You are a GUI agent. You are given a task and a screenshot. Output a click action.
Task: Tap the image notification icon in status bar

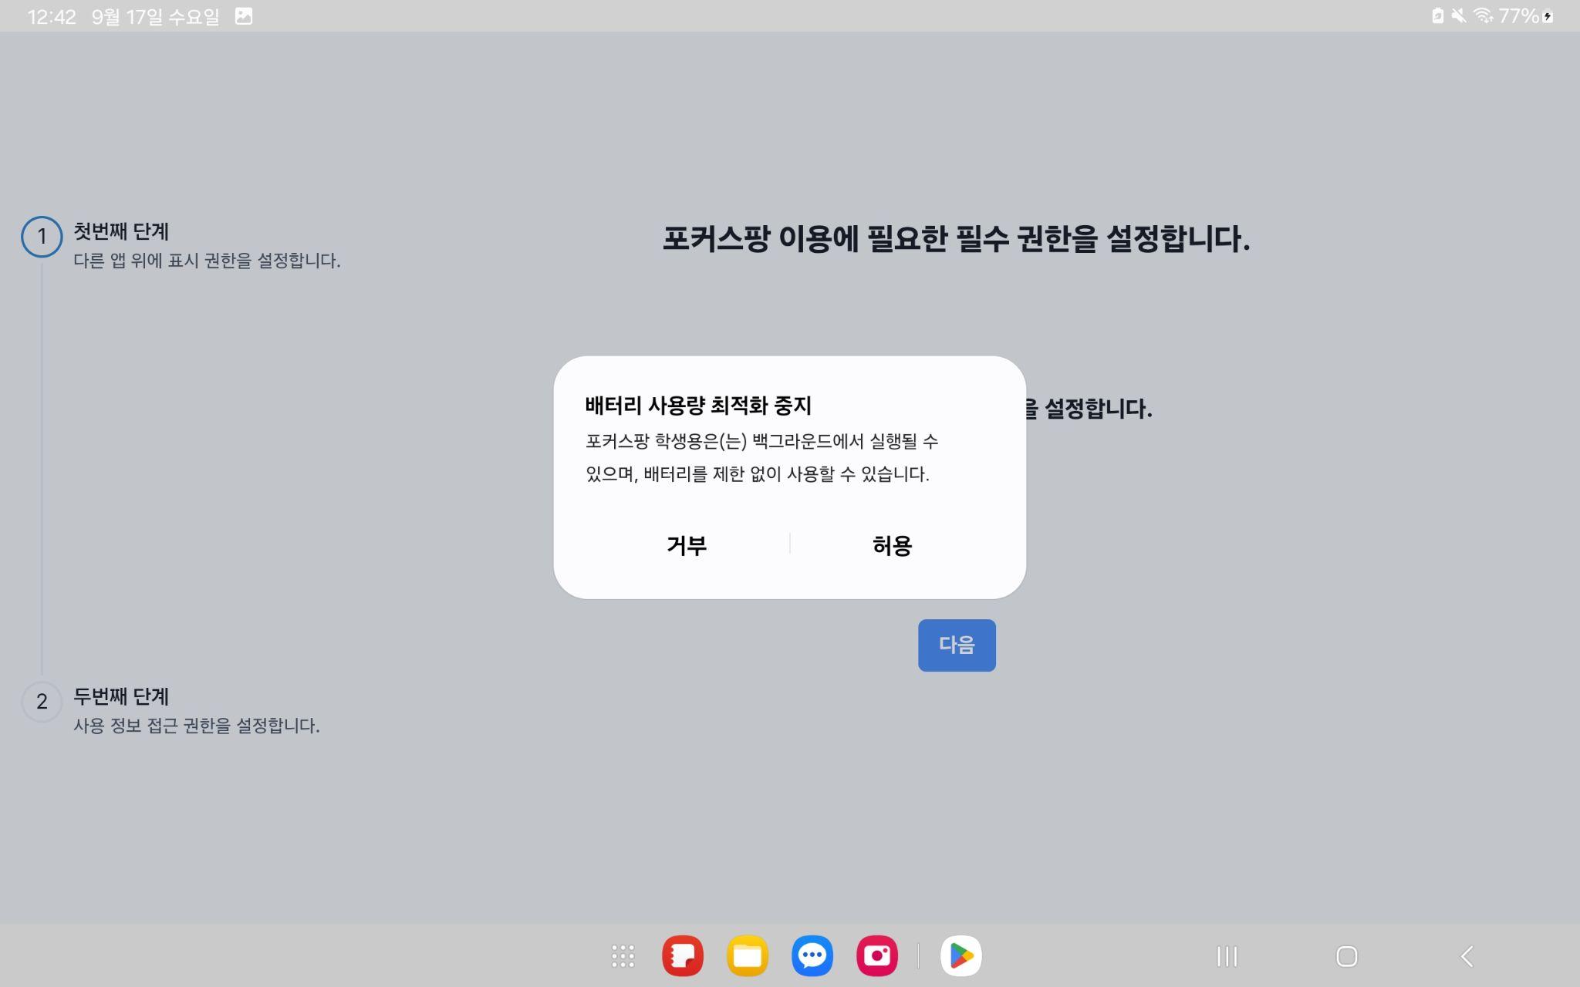click(x=244, y=16)
